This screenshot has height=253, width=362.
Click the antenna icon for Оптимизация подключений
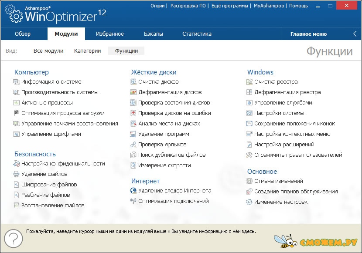coord(133,201)
